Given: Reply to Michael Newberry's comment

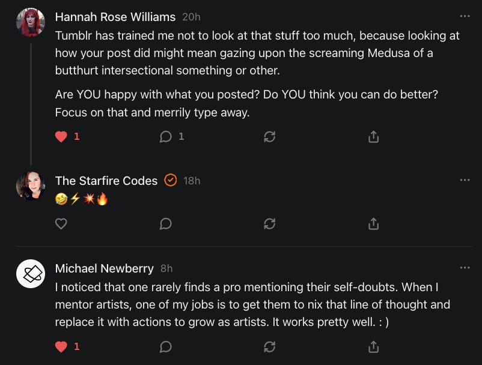Looking at the screenshot, I should point(166,346).
